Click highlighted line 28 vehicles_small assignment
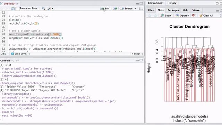Viewport: 222px width, 125px height. click(35, 34)
